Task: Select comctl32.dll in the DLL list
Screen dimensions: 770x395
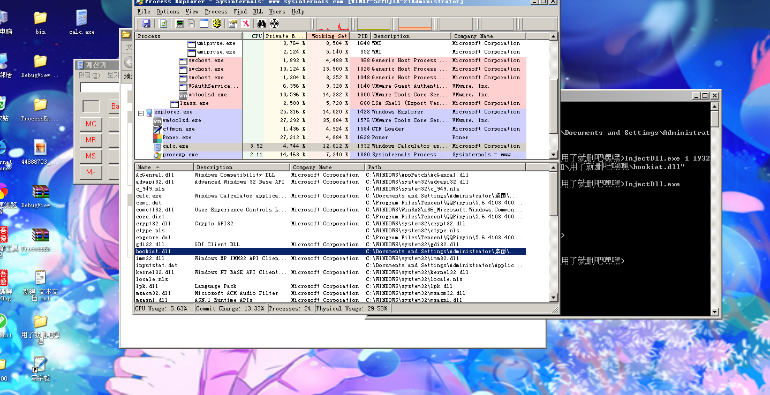Action: (x=330, y=209)
